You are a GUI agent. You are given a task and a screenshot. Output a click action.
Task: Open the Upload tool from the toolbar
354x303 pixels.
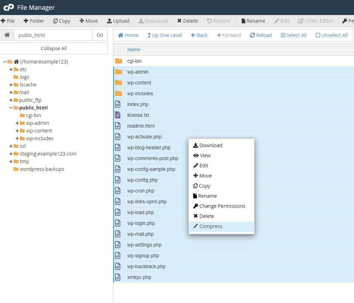[x=118, y=21]
